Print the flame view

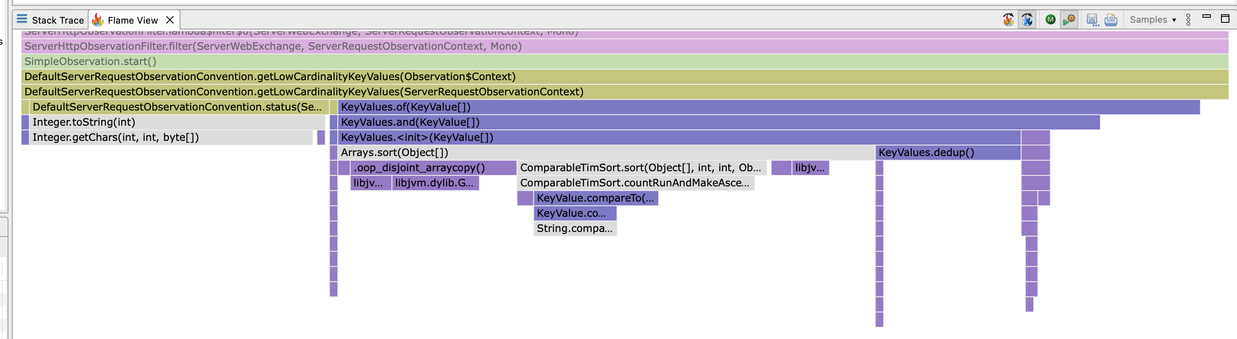1111,20
